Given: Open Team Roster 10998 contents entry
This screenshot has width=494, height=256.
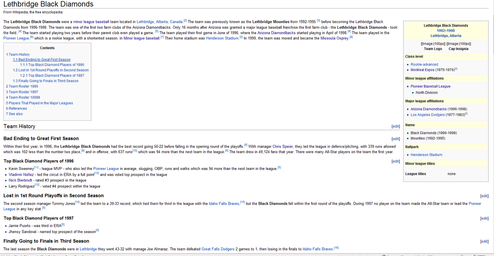Looking at the screenshot, I should point(23,98).
